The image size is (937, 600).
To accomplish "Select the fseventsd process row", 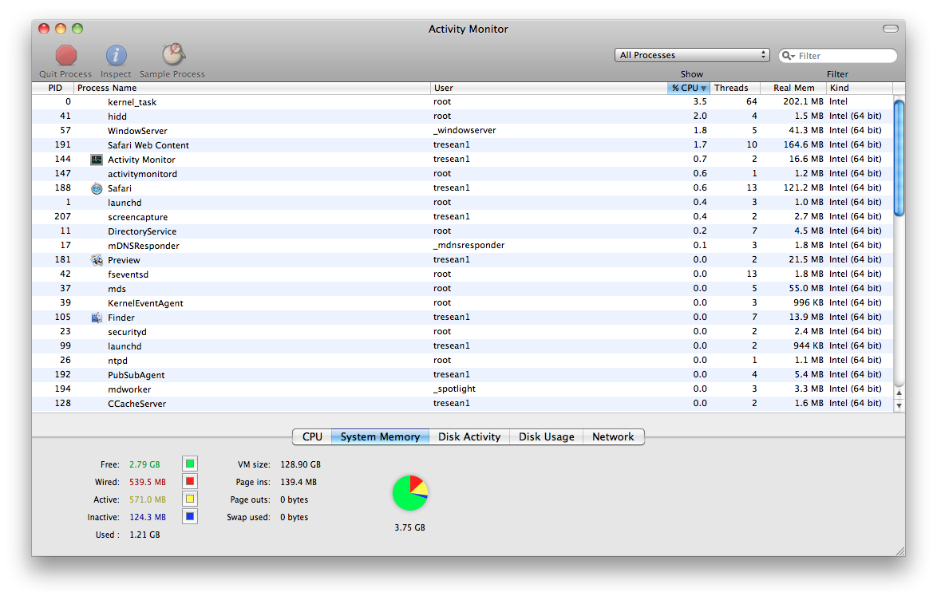I will pyautogui.click(x=463, y=274).
